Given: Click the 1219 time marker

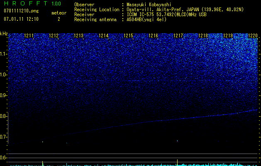Looking at the screenshot, I should (x=228, y=36).
